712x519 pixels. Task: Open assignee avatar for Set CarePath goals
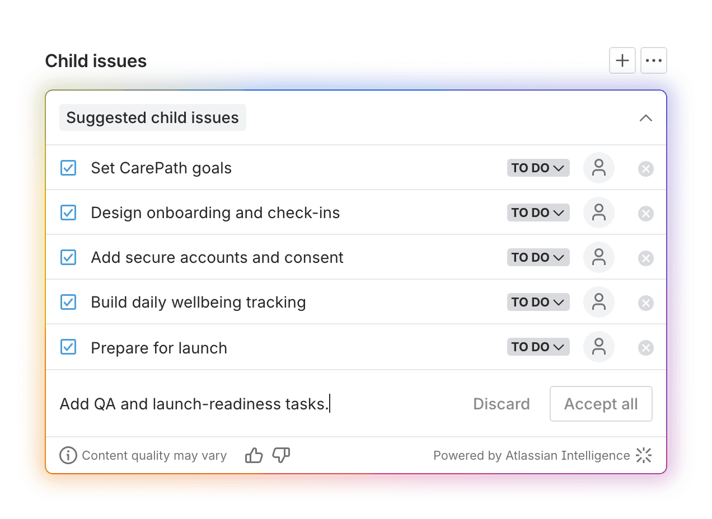(x=599, y=168)
